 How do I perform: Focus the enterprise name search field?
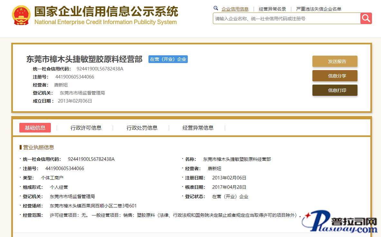[x=286, y=19]
